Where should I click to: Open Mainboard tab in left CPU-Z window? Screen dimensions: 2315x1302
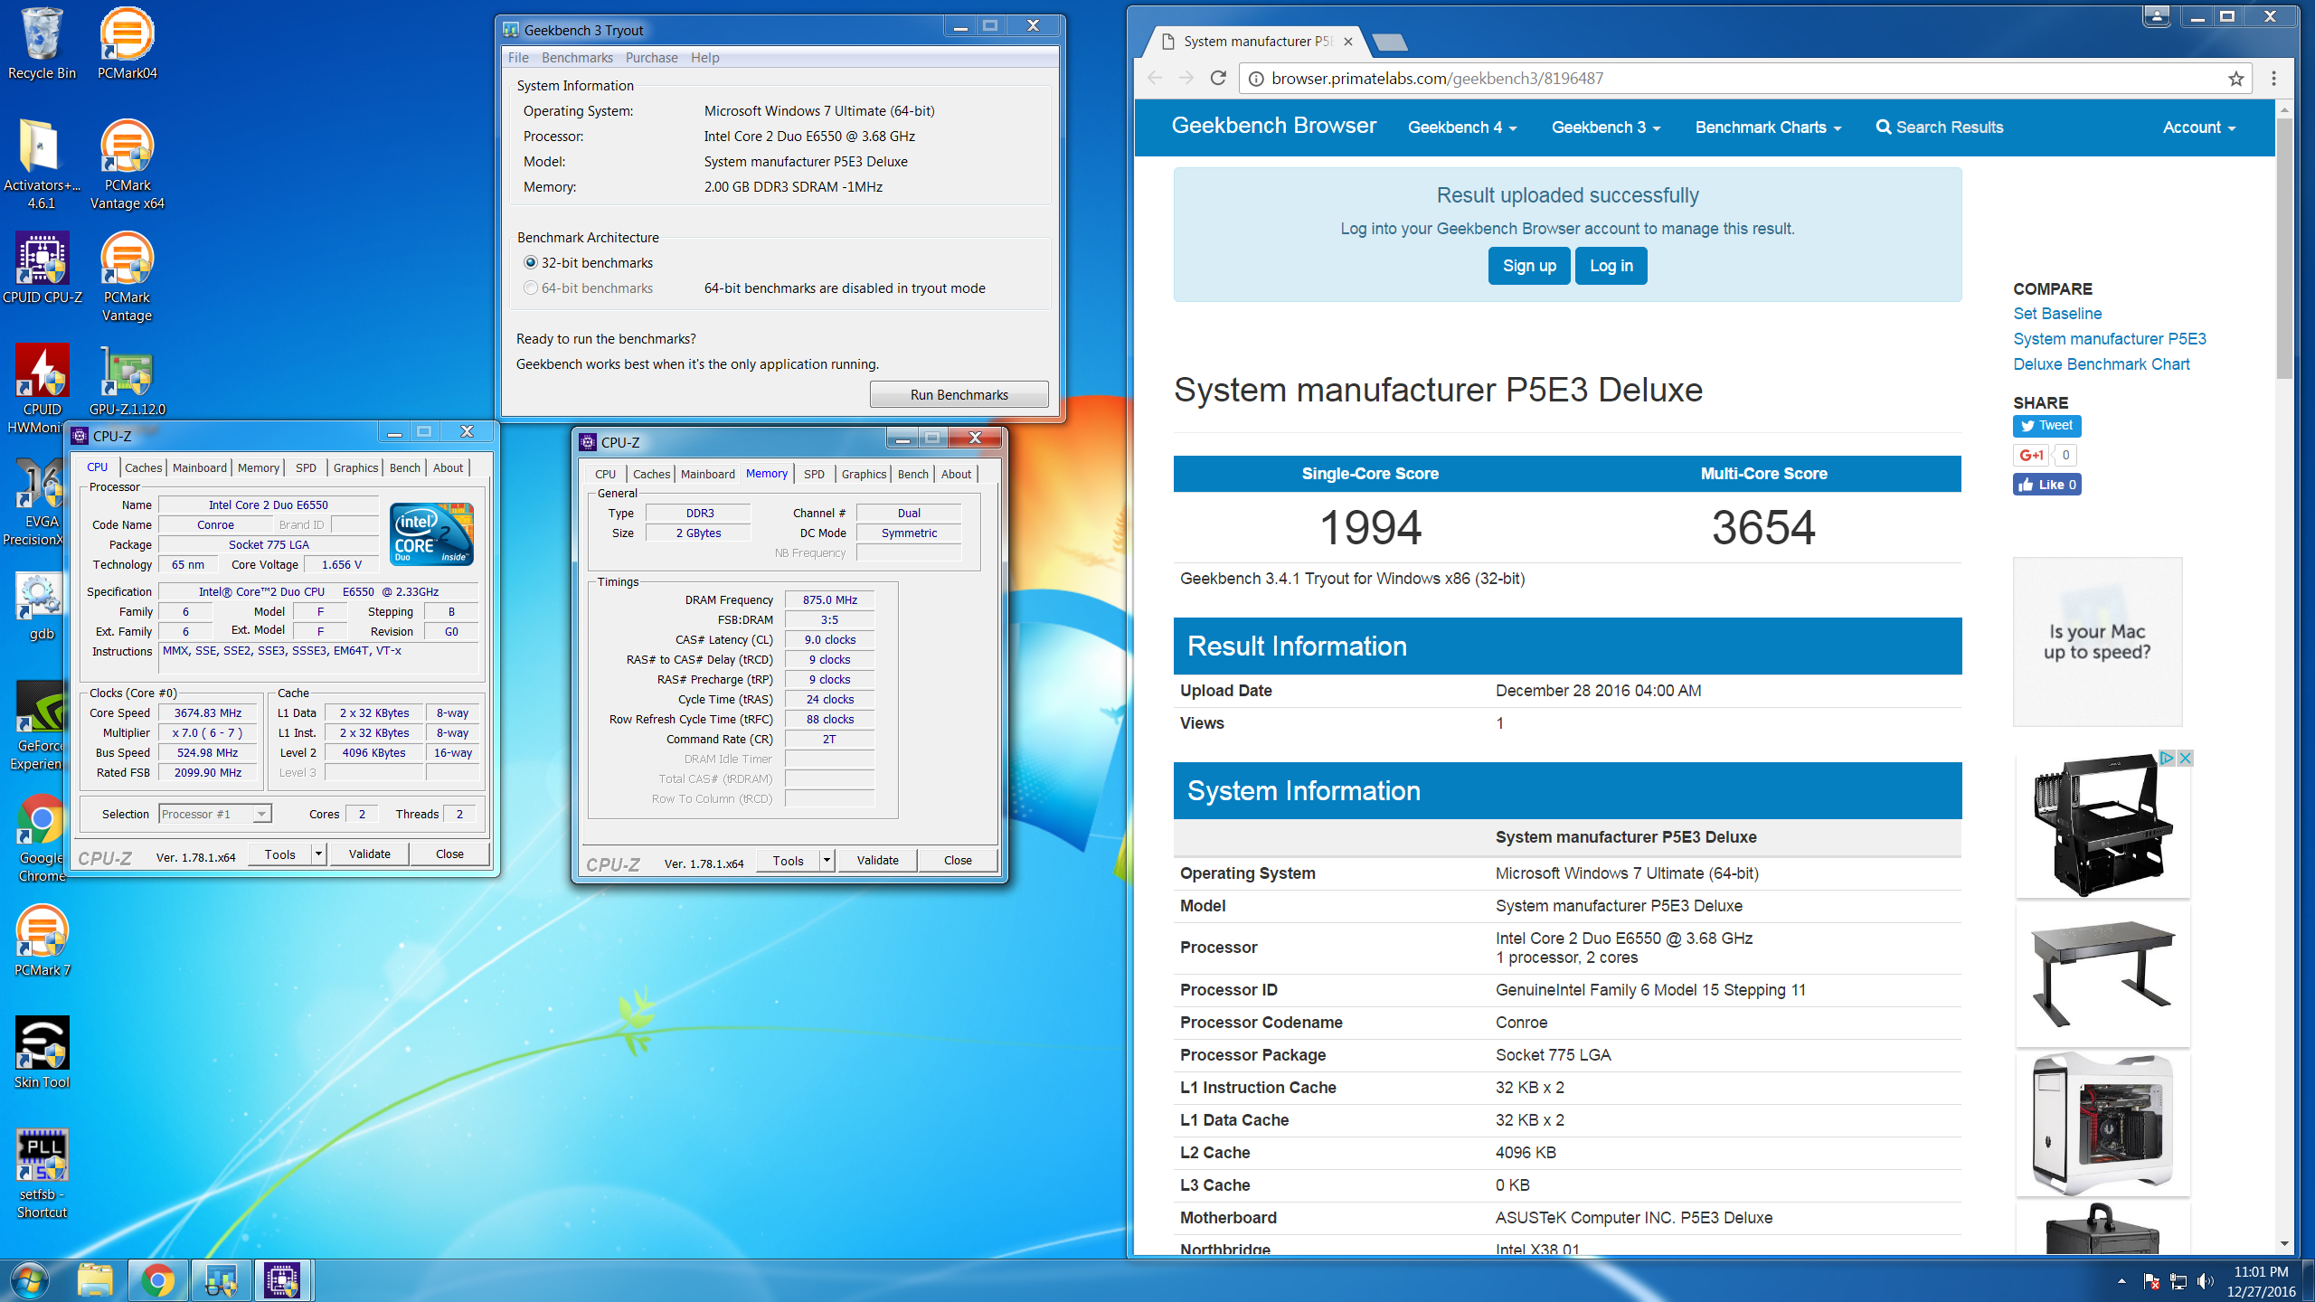[x=199, y=467]
